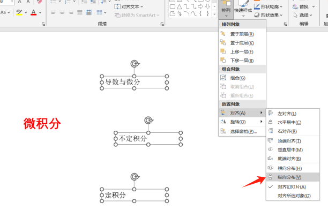This screenshot has width=328, height=217.
Task: Open the Selection Pane (选择窗格) entry
Action: click(x=242, y=131)
